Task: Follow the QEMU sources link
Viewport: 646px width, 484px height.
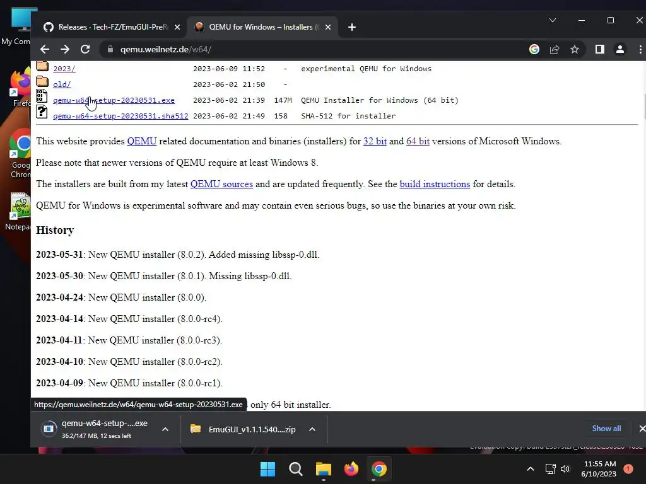Action: [x=221, y=184]
